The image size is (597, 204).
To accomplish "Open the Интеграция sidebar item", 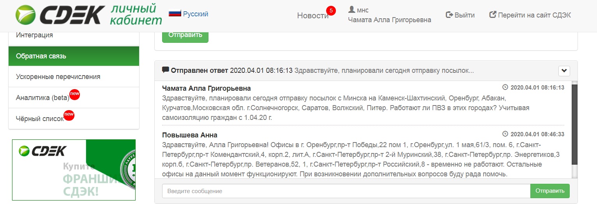I will pos(74,35).
